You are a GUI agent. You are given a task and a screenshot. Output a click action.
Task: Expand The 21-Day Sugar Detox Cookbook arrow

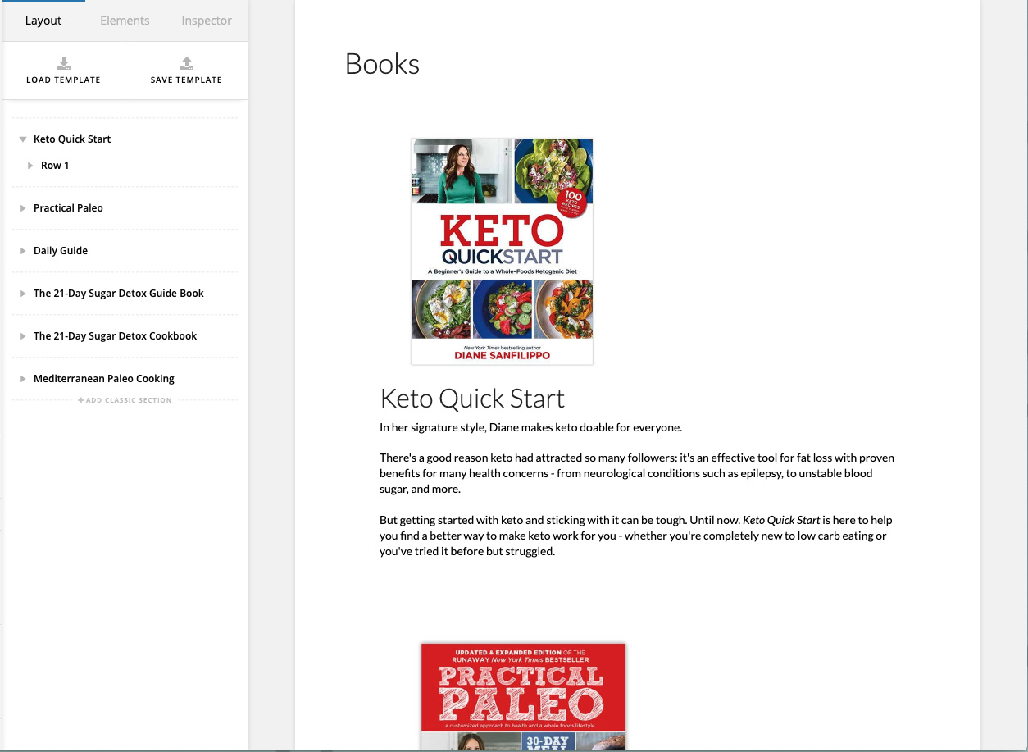pyautogui.click(x=23, y=336)
